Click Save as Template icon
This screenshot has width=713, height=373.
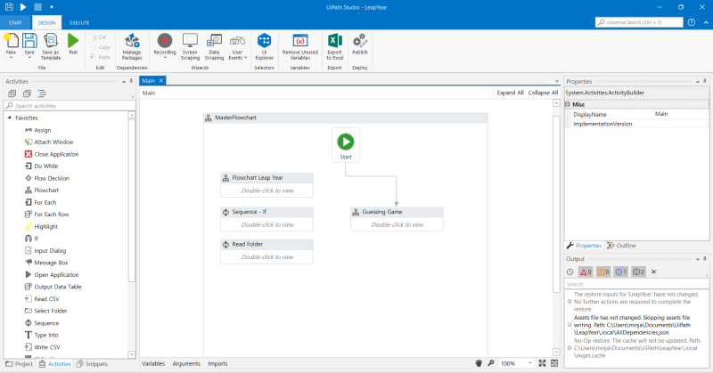coord(51,46)
